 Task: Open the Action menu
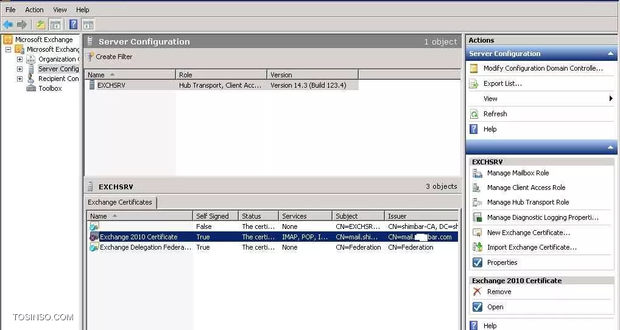(x=34, y=10)
